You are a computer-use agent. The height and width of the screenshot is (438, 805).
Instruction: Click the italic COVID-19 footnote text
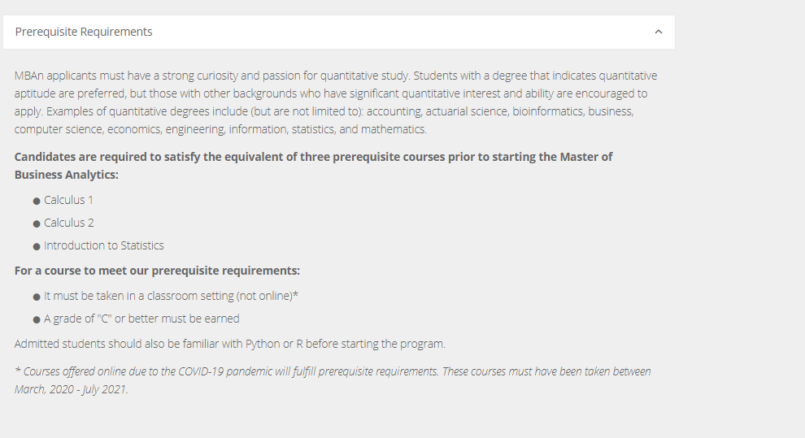(x=333, y=380)
